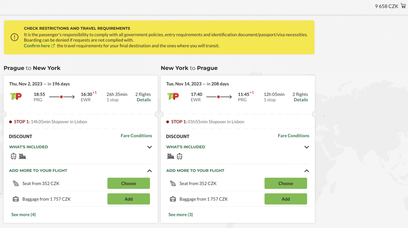This screenshot has height=228, width=408.
Task: Click the train icon under return What's Included
Action: 170,156
